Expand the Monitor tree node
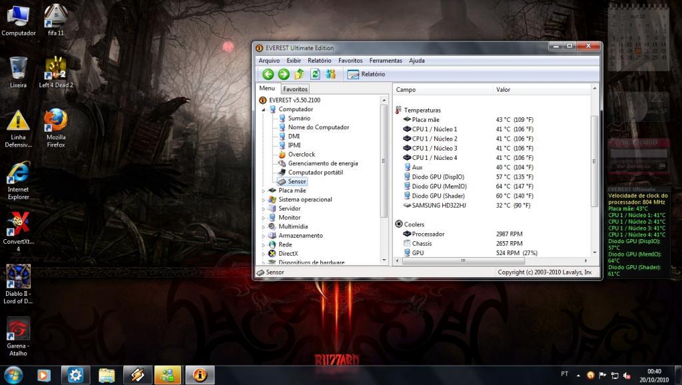 pyautogui.click(x=263, y=218)
